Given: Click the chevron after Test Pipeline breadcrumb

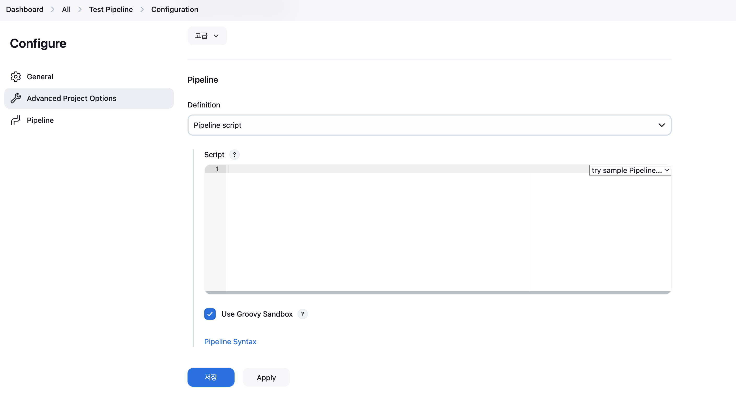Looking at the screenshot, I should coord(142,9).
